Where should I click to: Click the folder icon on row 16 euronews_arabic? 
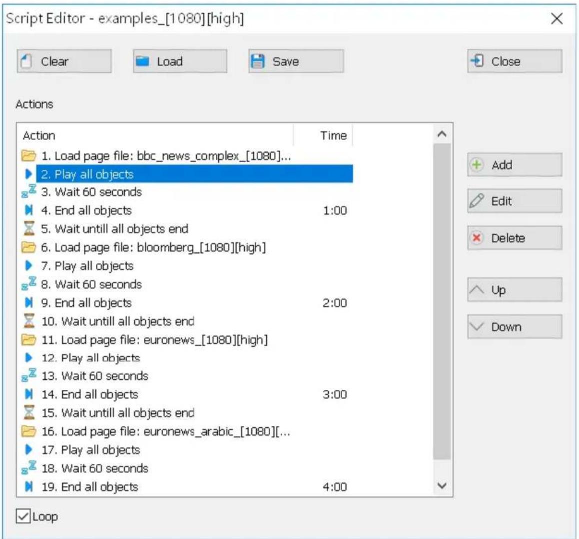pos(28,431)
